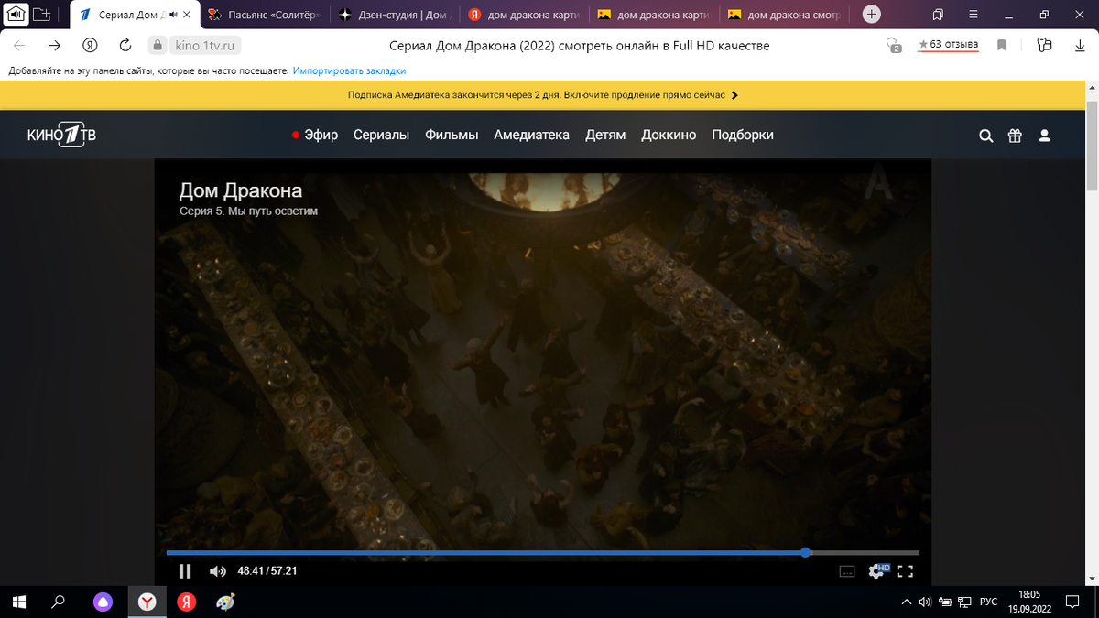Click the Амедиатека subscription renewal banner
1099x618 pixels.
coord(542,94)
